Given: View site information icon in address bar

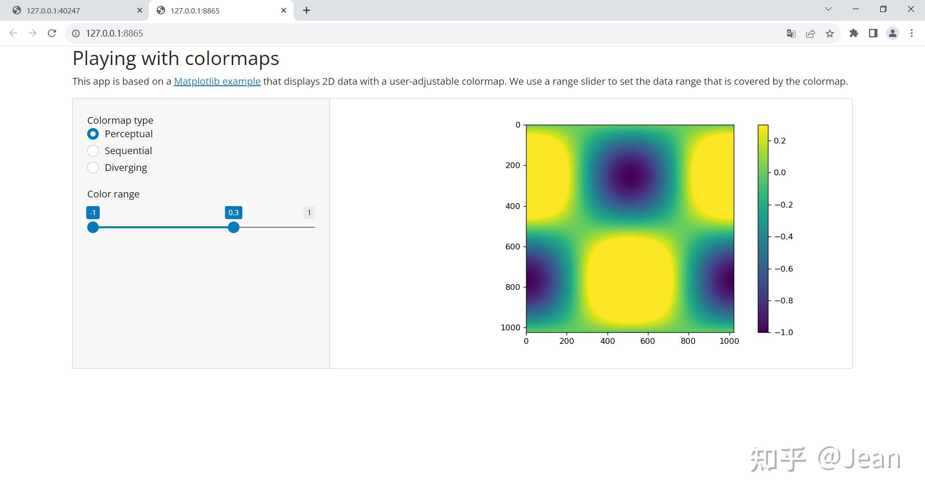Looking at the screenshot, I should [76, 33].
